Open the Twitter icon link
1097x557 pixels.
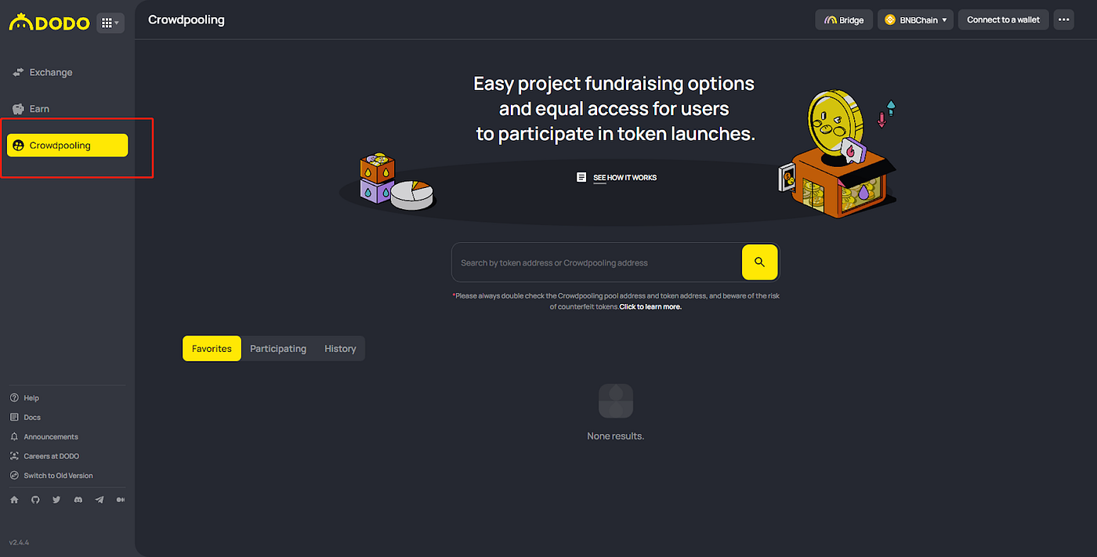56,499
